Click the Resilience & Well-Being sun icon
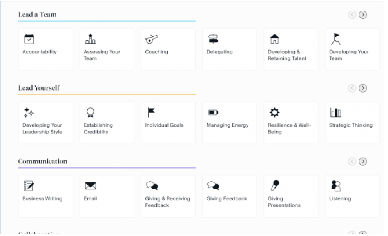 pos(274,113)
